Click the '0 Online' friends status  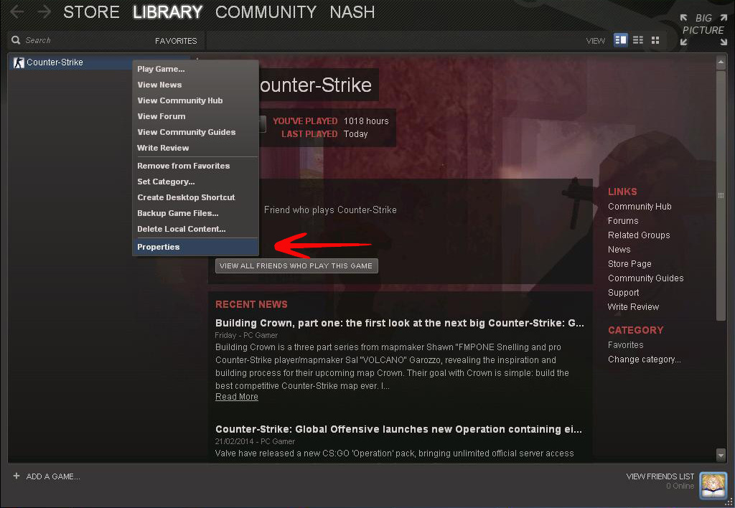coord(680,486)
